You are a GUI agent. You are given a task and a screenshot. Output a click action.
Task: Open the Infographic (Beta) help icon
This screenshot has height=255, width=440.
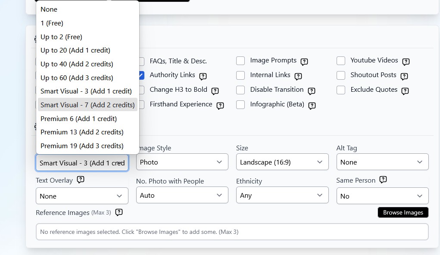(x=312, y=106)
